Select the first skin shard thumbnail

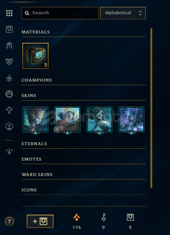pos(35,119)
